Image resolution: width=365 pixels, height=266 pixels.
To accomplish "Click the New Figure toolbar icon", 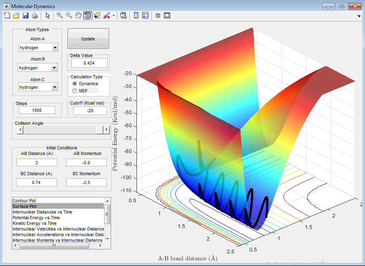I will pyautogui.click(x=7, y=16).
